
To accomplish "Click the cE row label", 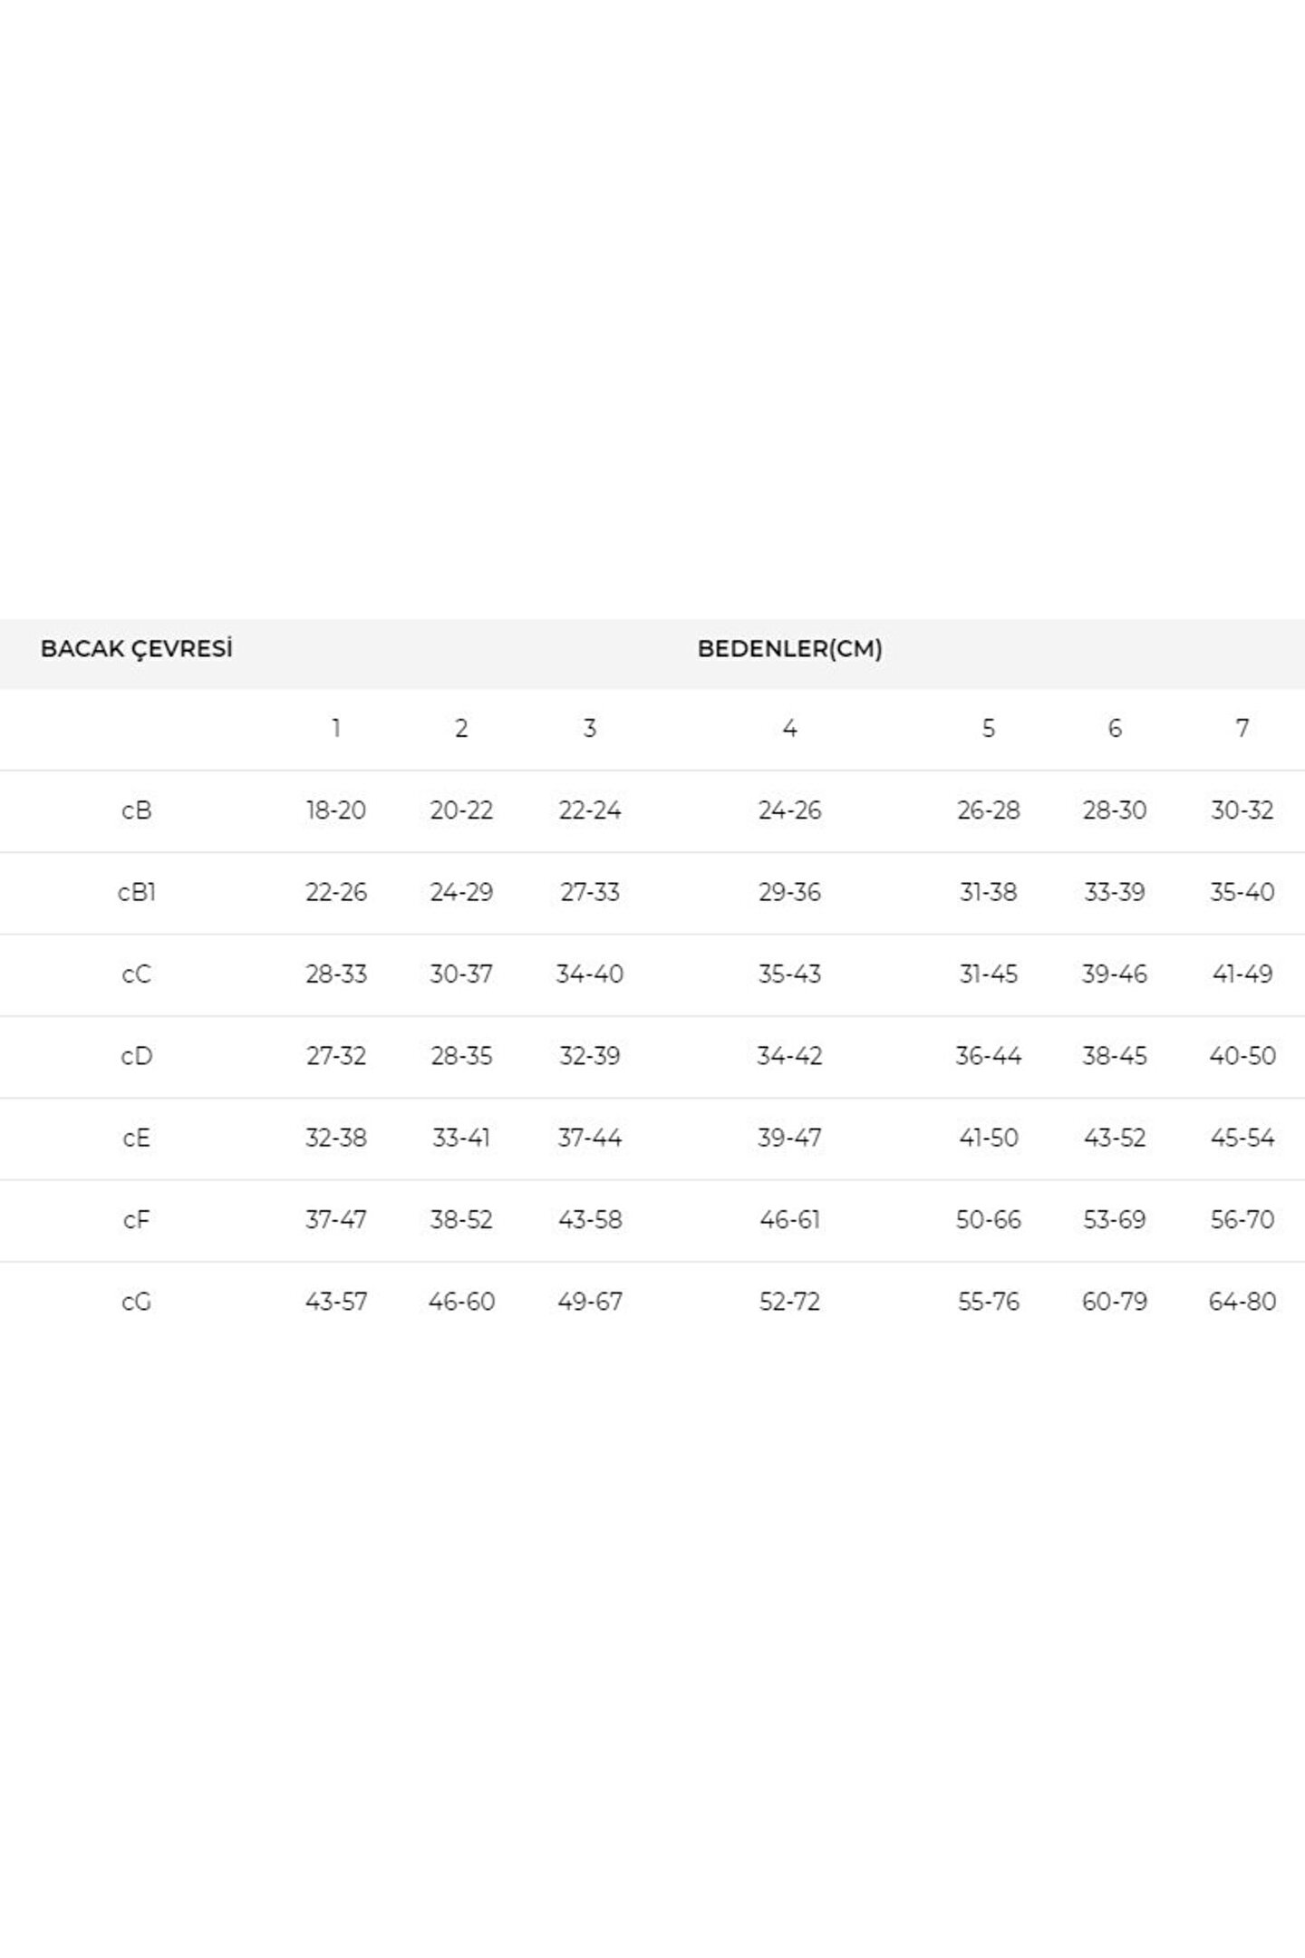I will click(x=137, y=1138).
